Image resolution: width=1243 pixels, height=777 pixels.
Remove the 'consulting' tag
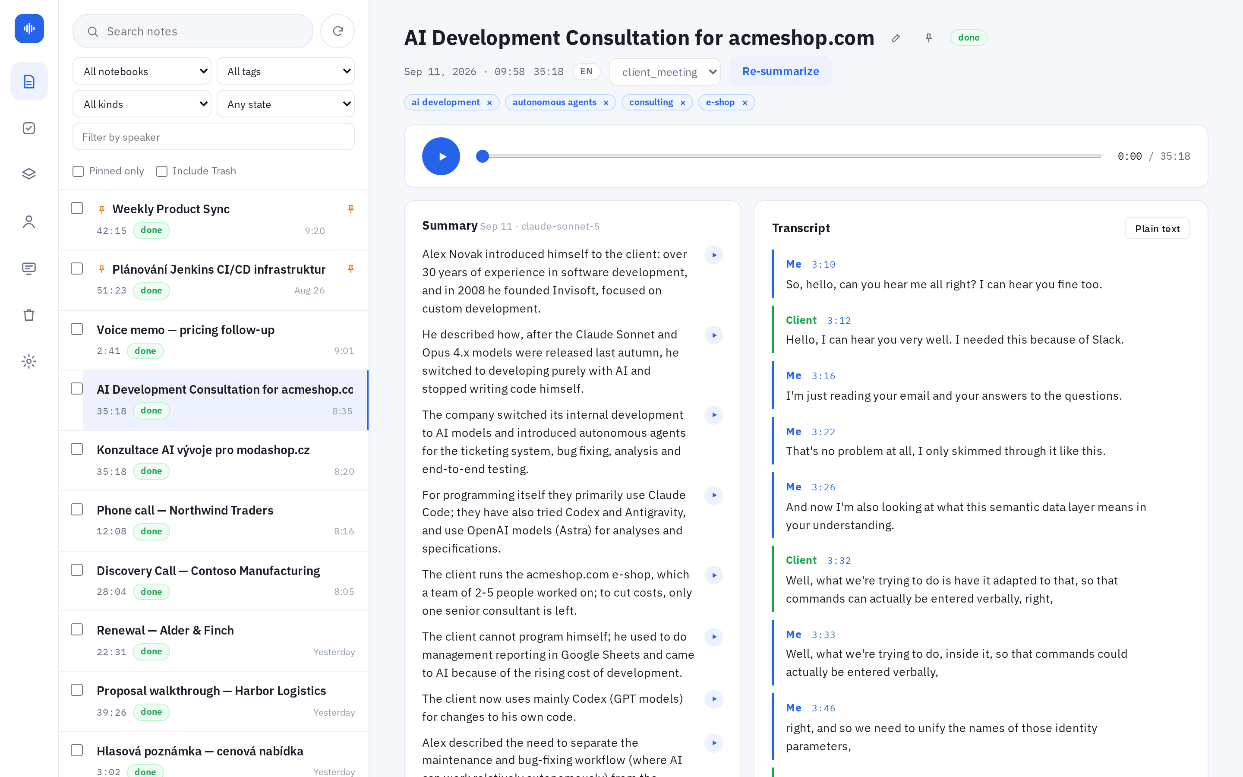click(x=683, y=103)
